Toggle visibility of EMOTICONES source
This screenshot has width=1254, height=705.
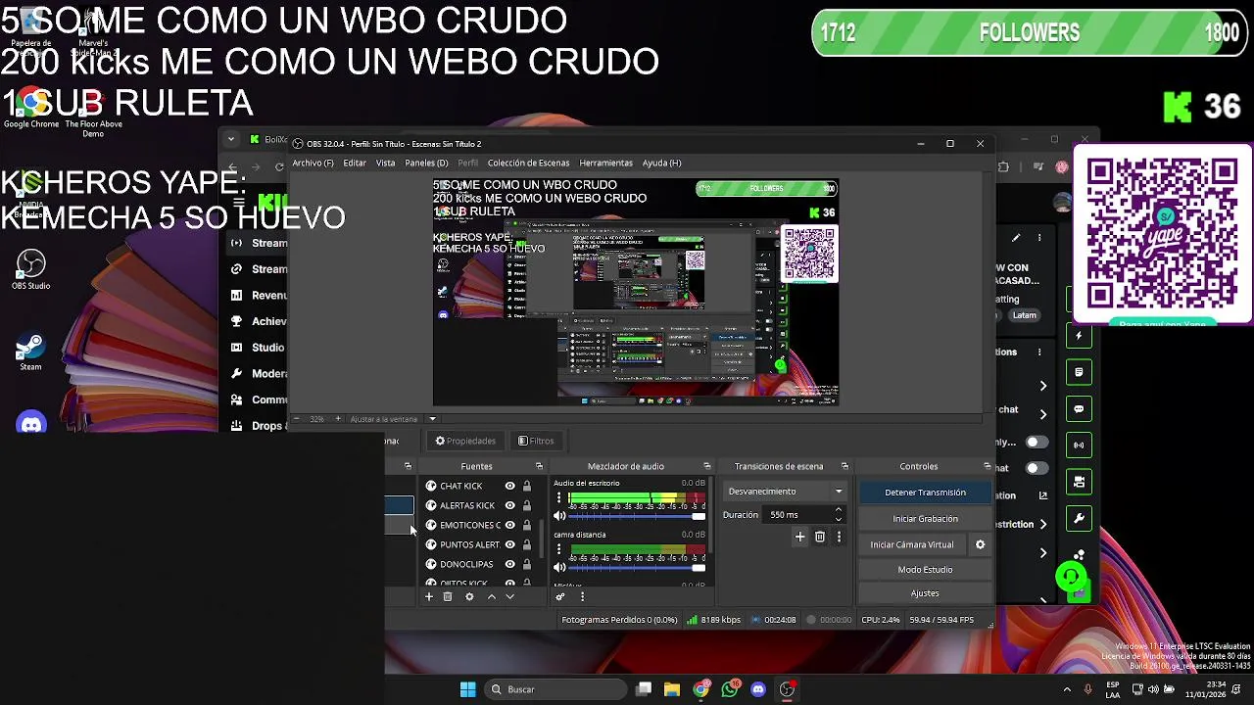509,525
